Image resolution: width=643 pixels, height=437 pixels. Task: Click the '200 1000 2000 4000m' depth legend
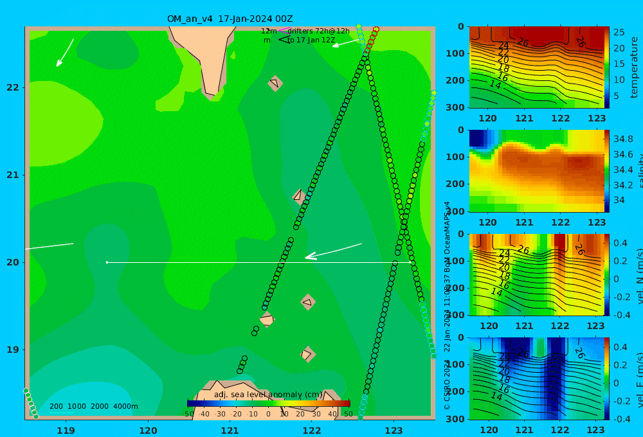pos(93,406)
